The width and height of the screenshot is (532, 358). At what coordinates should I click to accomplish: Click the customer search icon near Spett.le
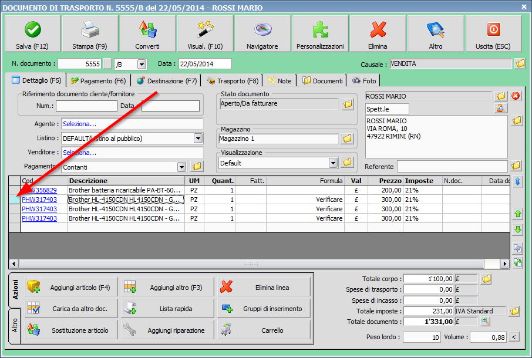click(x=501, y=109)
